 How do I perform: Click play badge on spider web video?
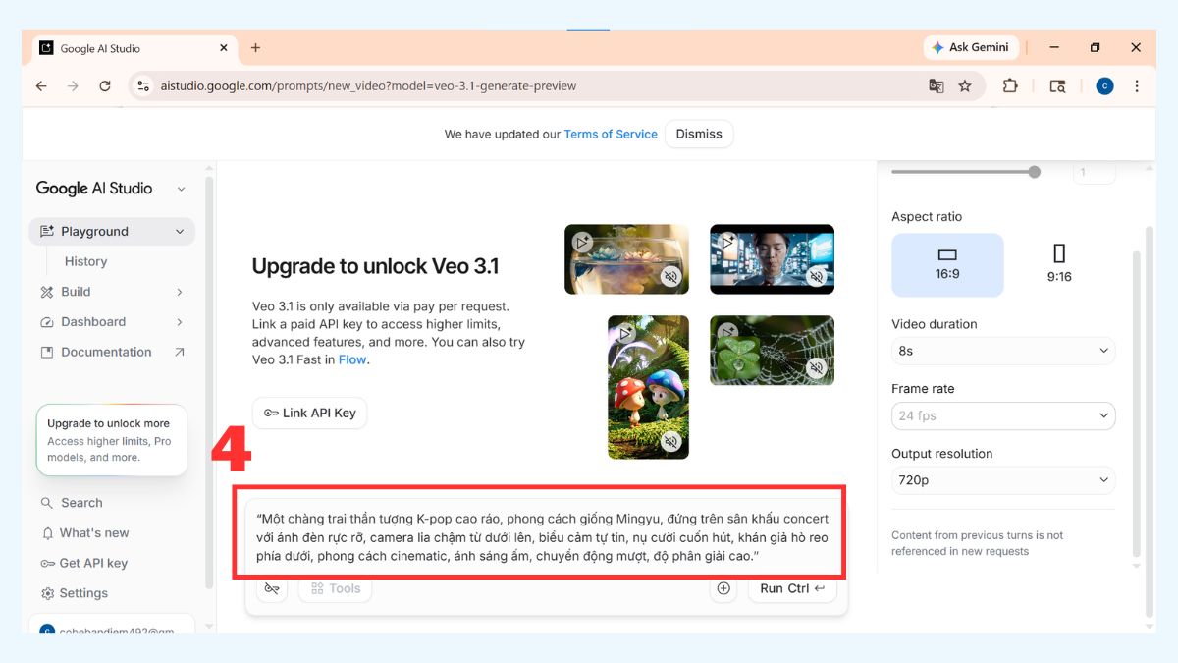pos(727,333)
